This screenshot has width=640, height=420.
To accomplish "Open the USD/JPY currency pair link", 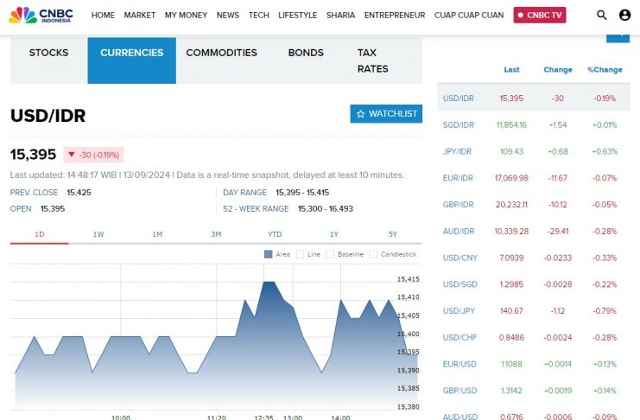I will [459, 310].
